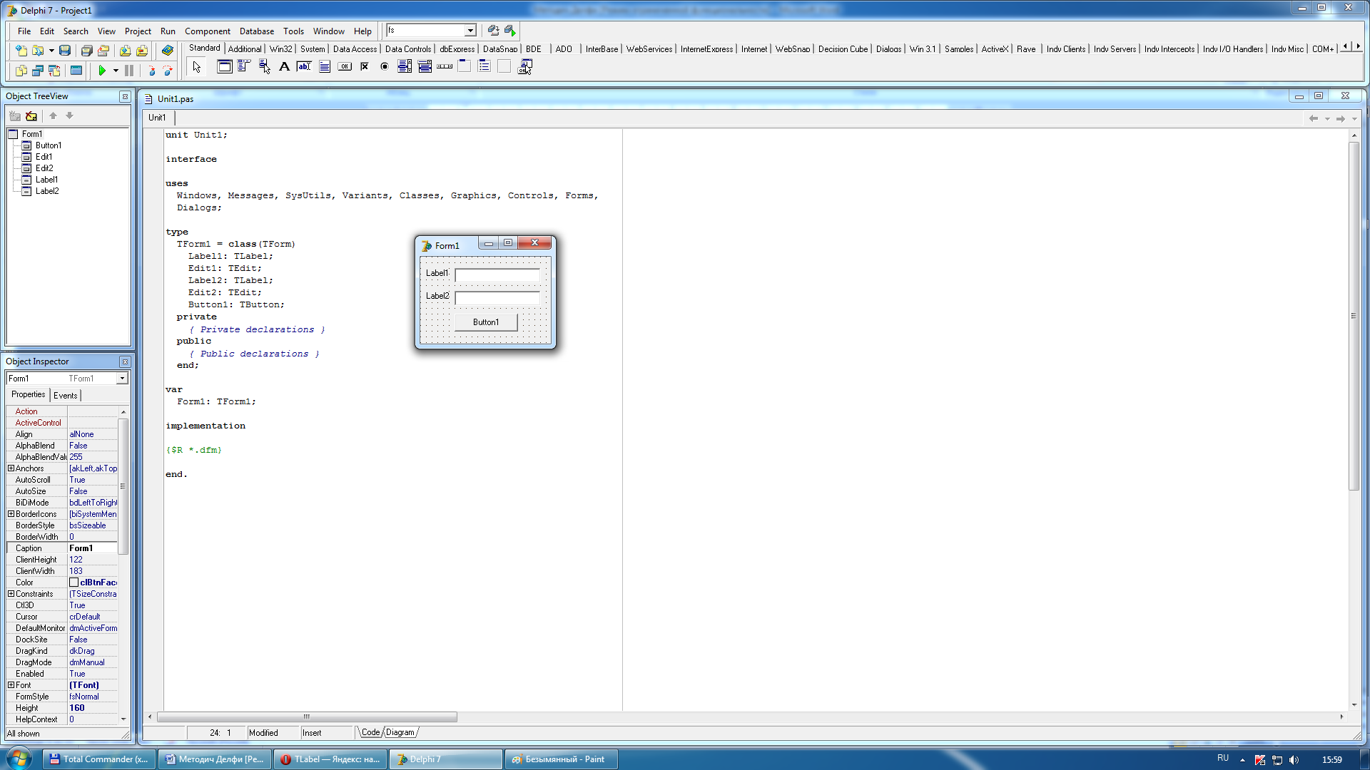The image size is (1370, 770).
Task: Select the Frames component in palette
Action: click(224, 66)
